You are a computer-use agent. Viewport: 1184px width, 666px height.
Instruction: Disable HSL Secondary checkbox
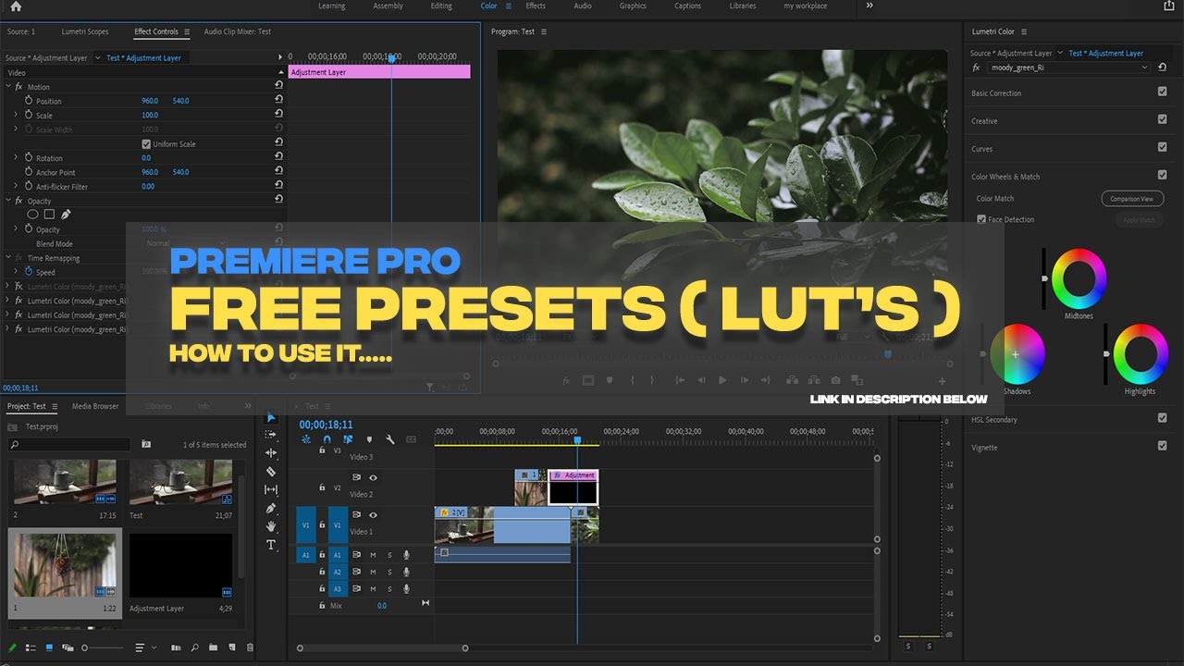(x=1162, y=418)
